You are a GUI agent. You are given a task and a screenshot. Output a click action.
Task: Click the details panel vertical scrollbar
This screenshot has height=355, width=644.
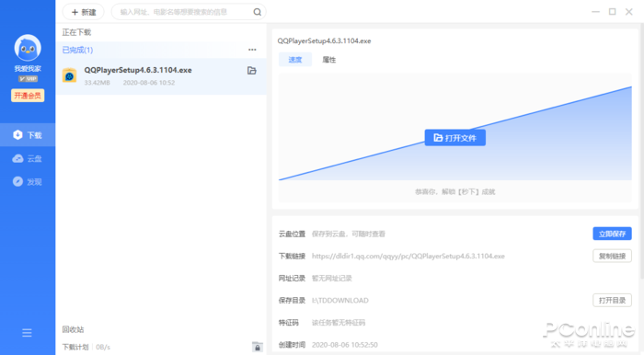(x=641, y=152)
